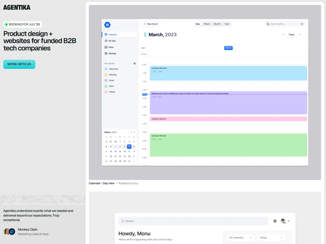
Task: Open the Calendar sidebar item
Action: coord(119,35)
